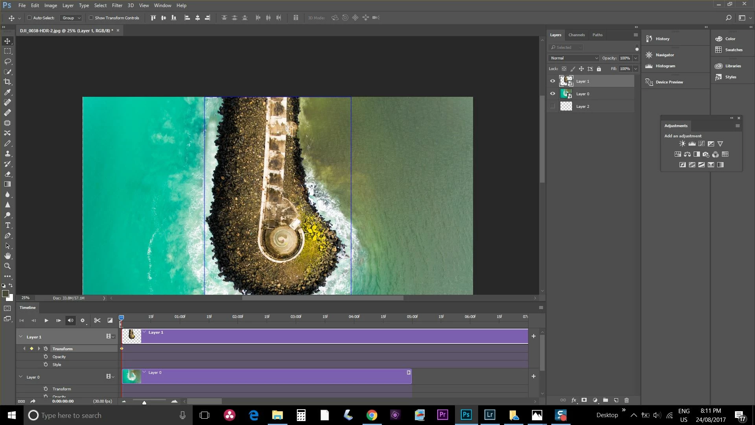This screenshot has height=425, width=755.
Task: Open the Group auto-select dropdown
Action: 71,18
